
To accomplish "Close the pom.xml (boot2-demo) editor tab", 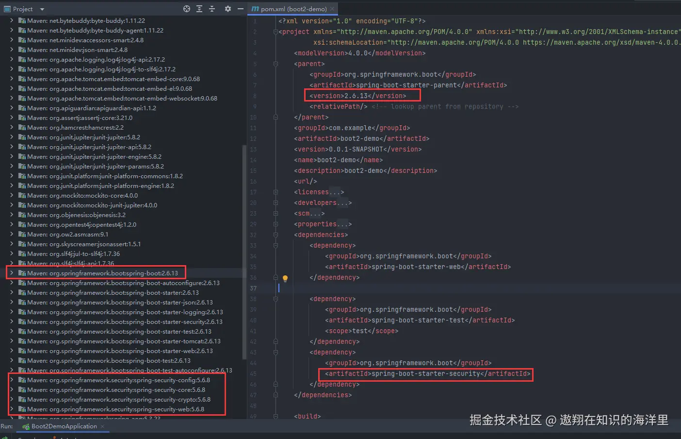I will 332,9.
